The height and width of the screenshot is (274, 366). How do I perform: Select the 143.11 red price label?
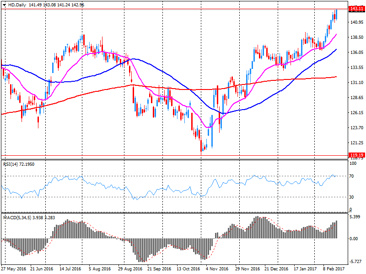pyautogui.click(x=357, y=9)
